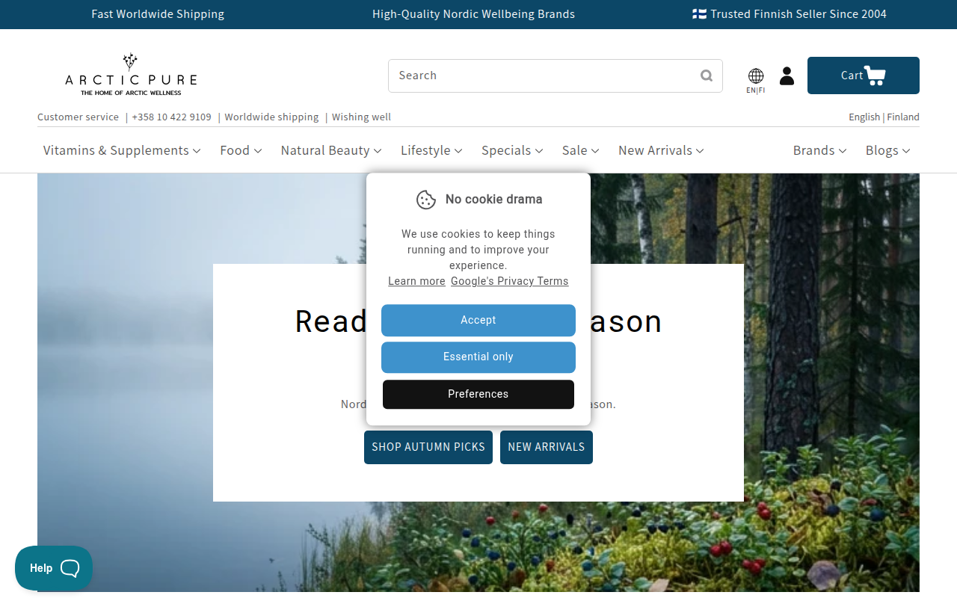Select English language link
The height and width of the screenshot is (598, 957).
(864, 117)
